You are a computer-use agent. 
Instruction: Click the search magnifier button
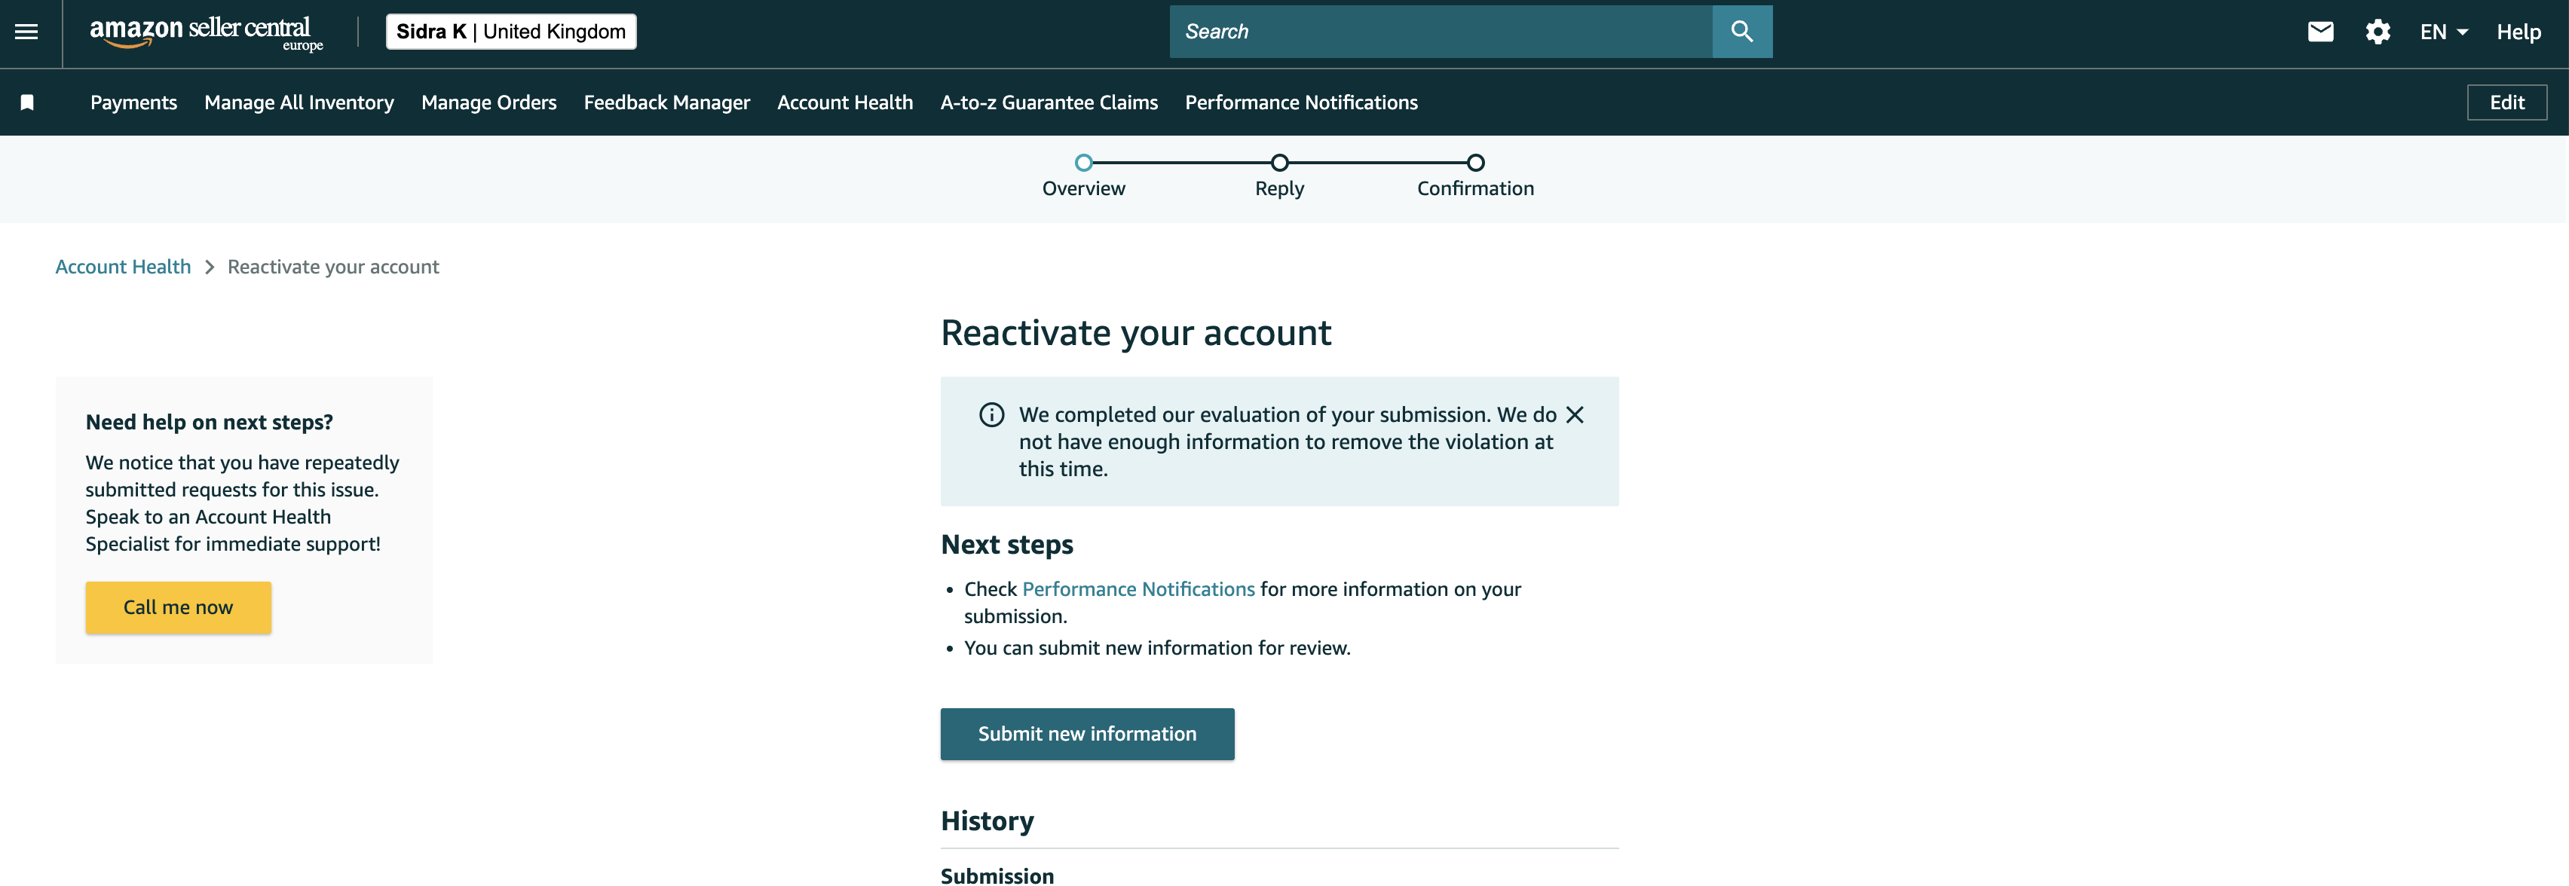coord(1741,32)
